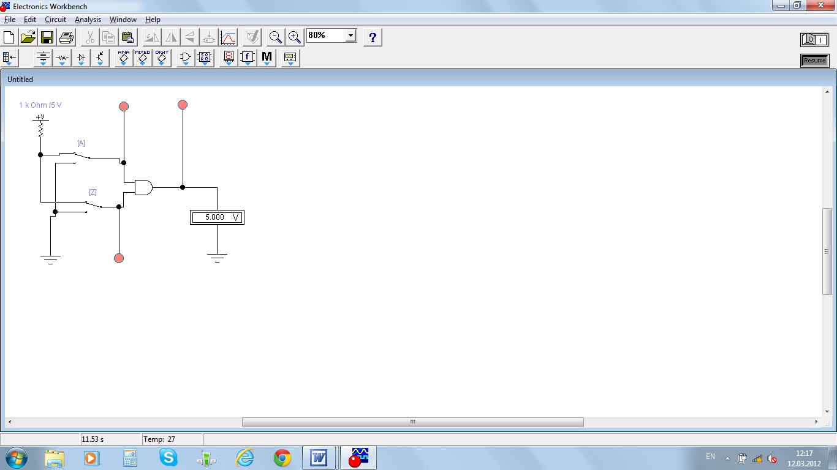Launch Skype from the taskbar
Viewport: 837px width, 470px height.
click(x=168, y=458)
